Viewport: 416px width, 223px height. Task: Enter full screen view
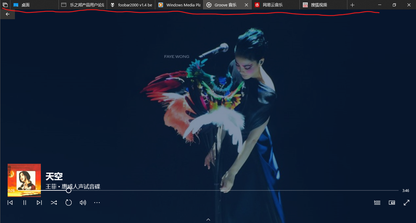(407, 203)
